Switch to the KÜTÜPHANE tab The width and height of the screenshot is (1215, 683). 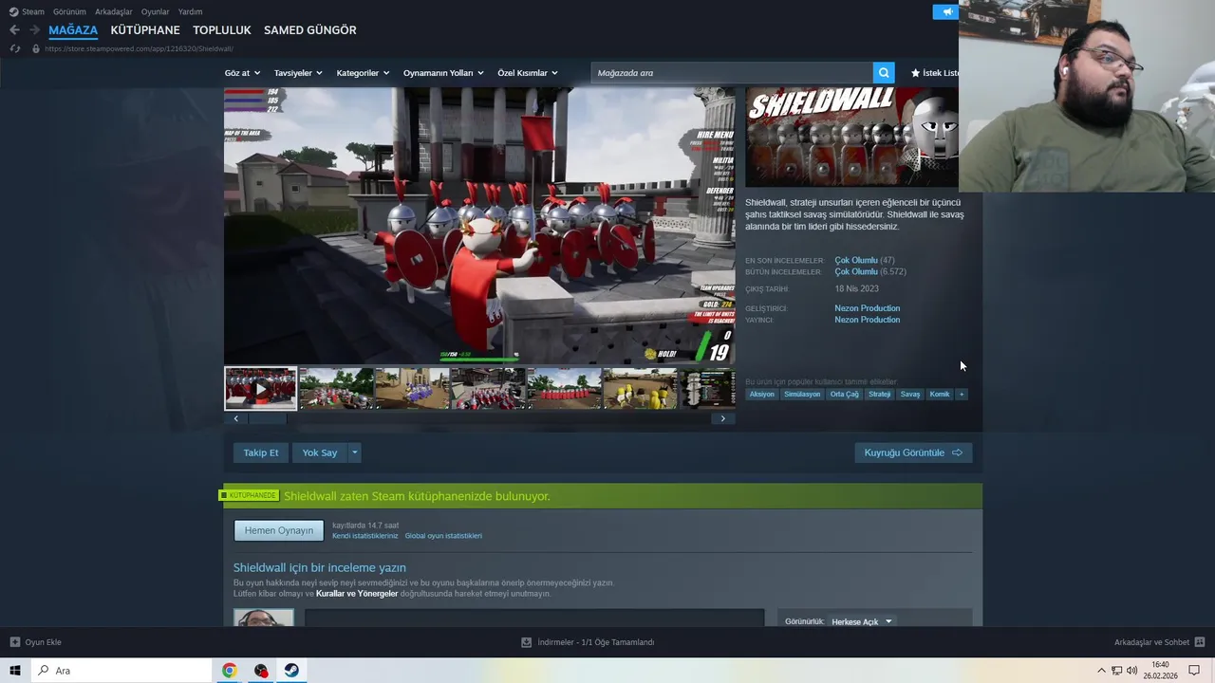coord(145,30)
